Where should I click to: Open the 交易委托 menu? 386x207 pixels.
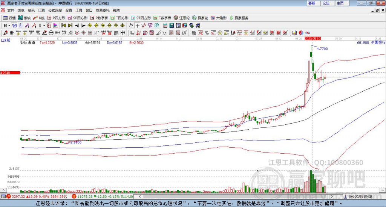(x=103, y=10)
